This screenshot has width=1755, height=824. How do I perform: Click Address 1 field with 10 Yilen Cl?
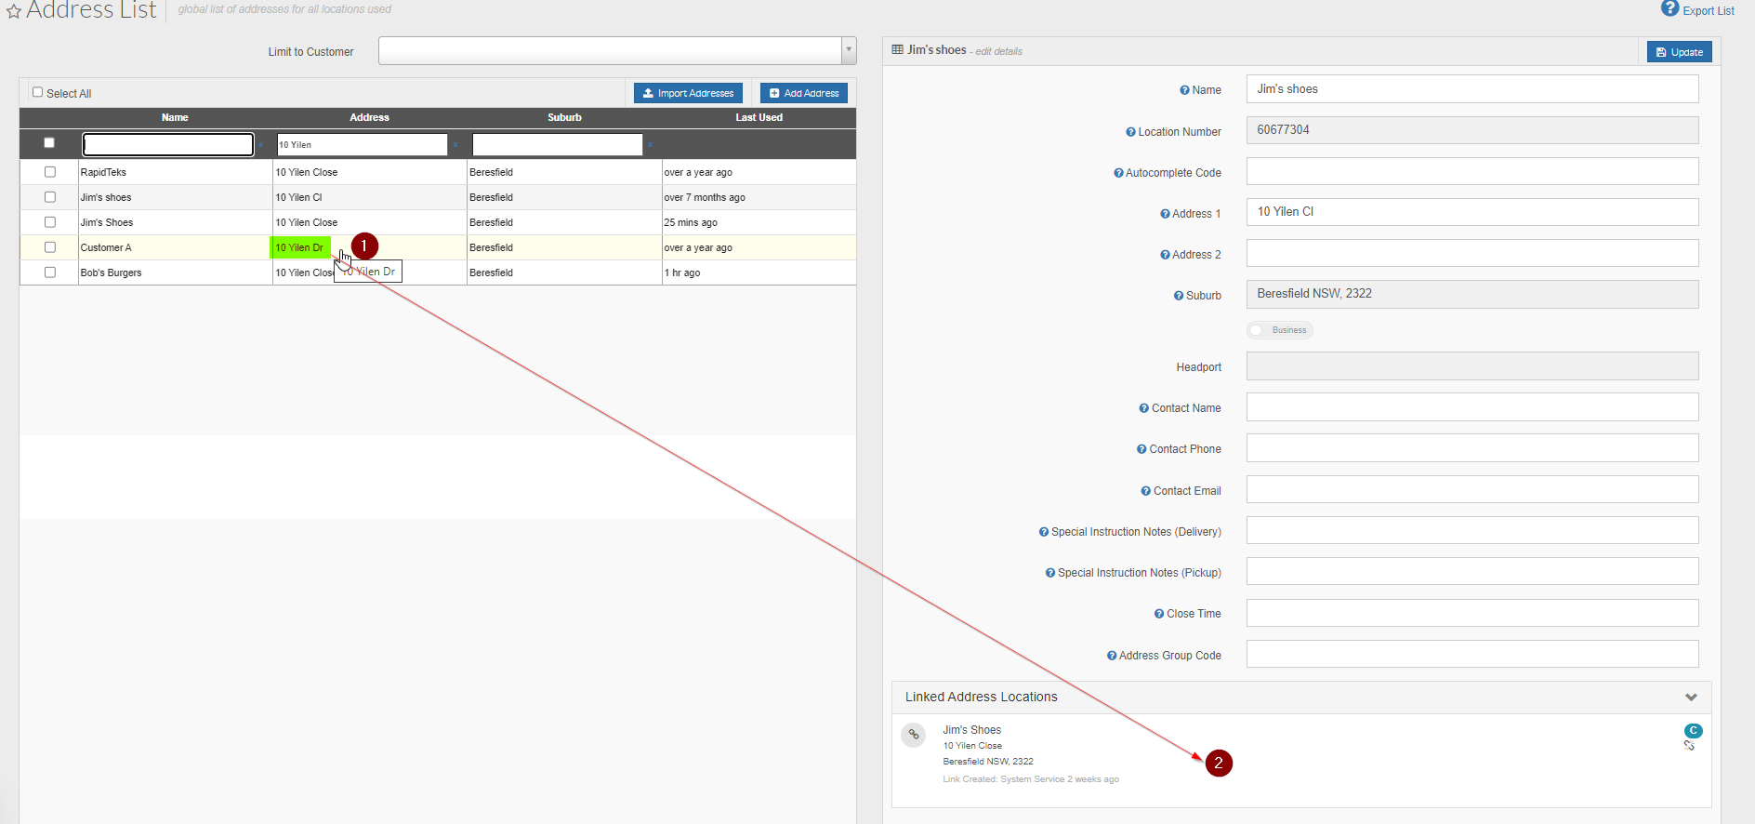[1472, 212]
